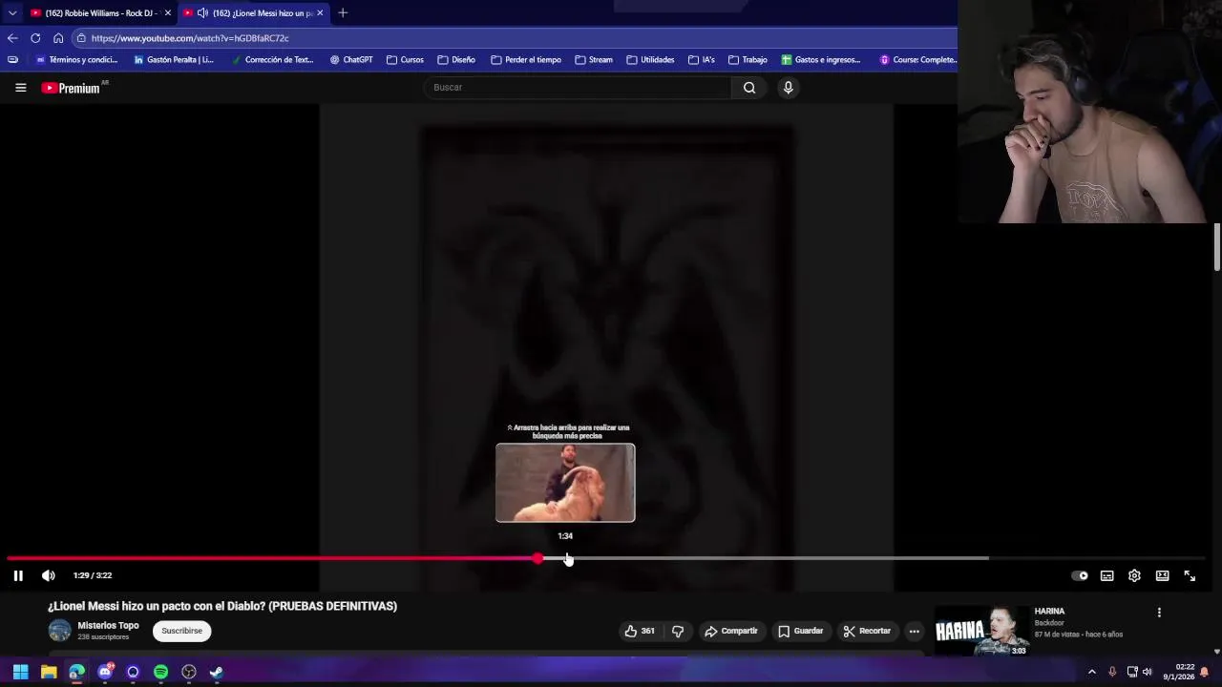Go to YouTube Premium home logo
This screenshot has width=1222, height=687.
coord(72,88)
